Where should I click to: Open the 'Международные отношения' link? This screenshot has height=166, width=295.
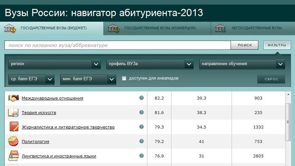52,98
